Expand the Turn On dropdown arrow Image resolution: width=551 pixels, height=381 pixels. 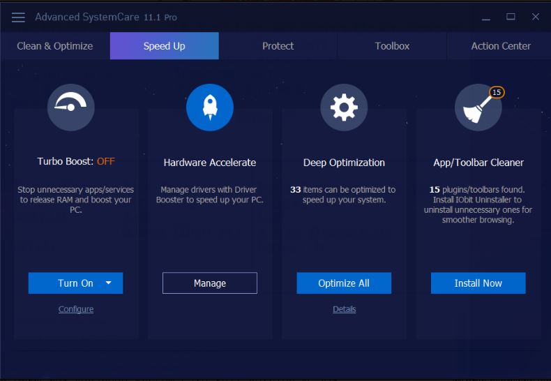click(109, 283)
